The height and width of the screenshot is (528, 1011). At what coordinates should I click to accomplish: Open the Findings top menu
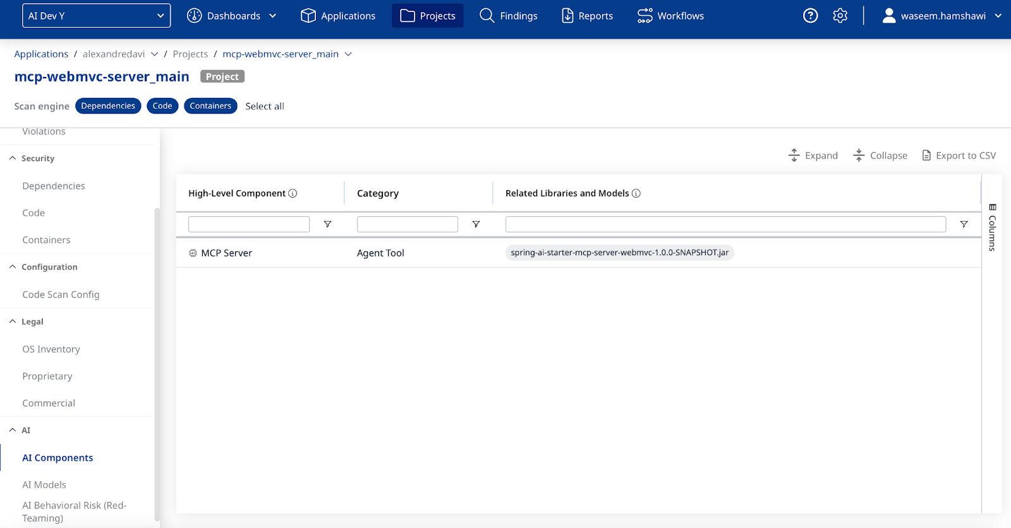(509, 16)
